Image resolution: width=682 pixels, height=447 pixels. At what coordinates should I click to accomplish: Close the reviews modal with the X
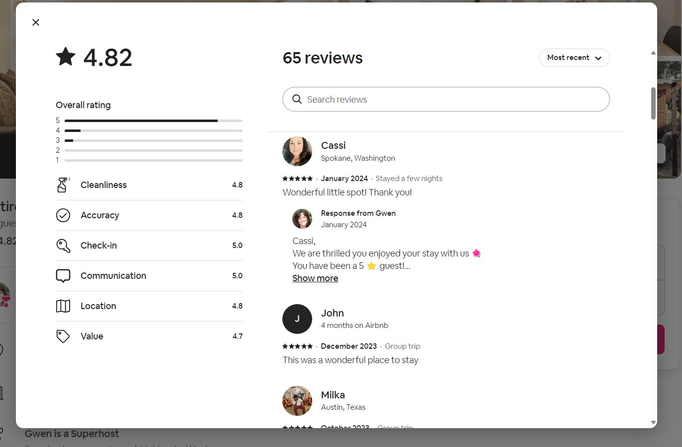coord(36,22)
